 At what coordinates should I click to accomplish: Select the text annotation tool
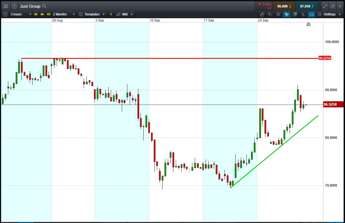pyautogui.click(x=270, y=14)
